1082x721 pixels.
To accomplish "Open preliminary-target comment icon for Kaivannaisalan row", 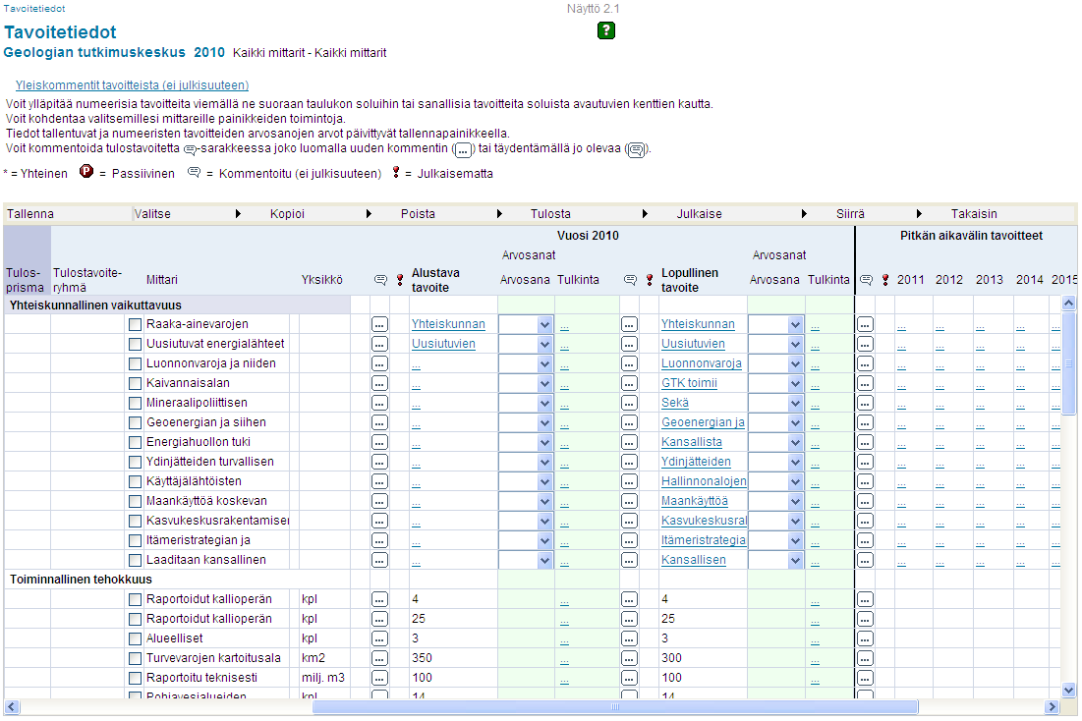I will click(379, 383).
